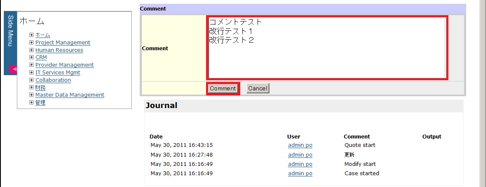Open admin po link for Case started

tap(300, 173)
